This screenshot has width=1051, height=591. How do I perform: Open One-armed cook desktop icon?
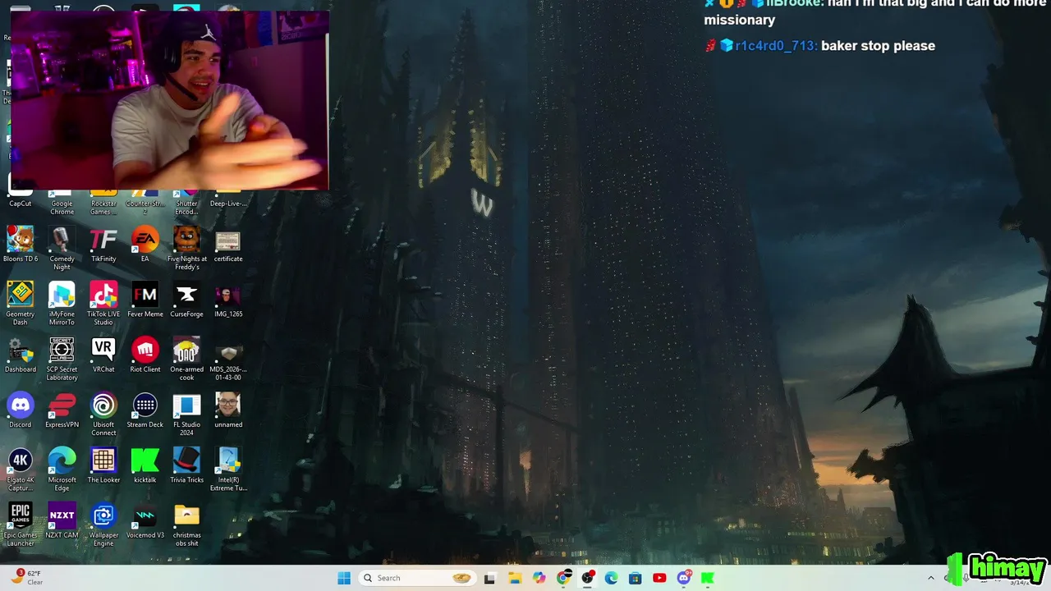tap(186, 350)
